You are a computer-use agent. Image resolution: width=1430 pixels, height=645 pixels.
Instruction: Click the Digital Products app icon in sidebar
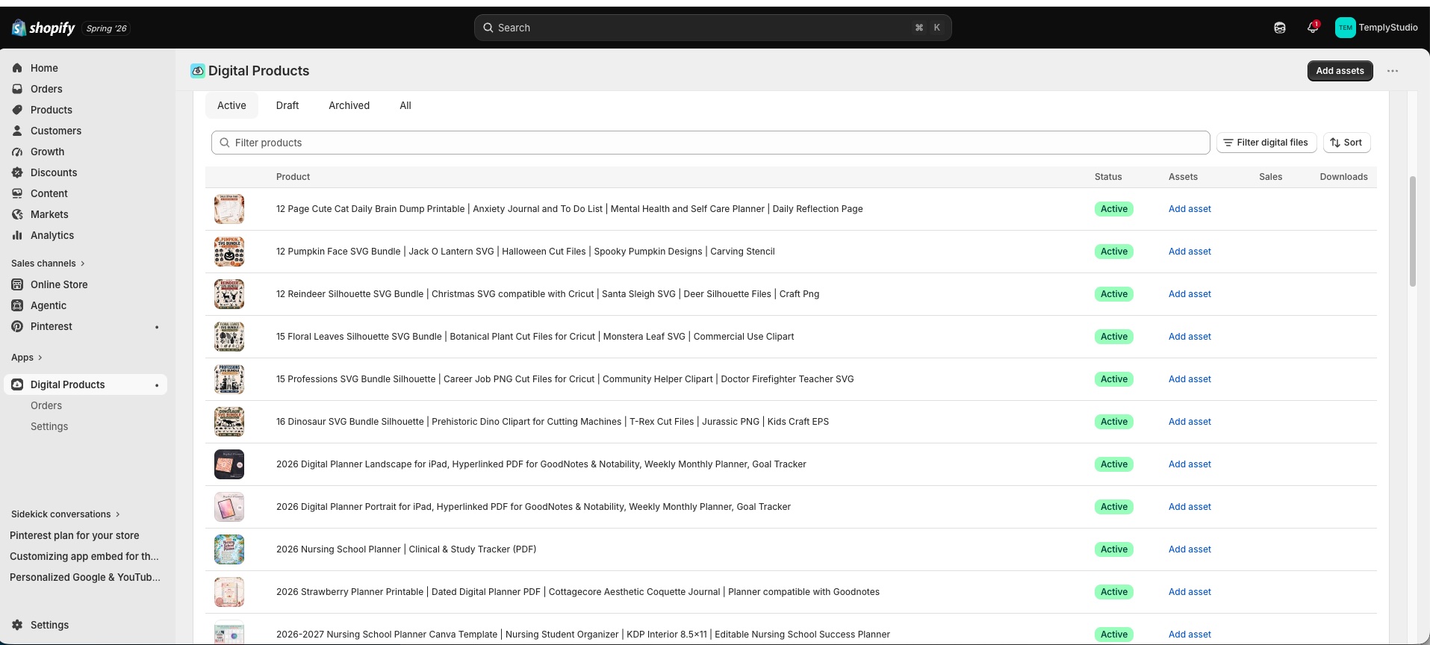(17, 384)
